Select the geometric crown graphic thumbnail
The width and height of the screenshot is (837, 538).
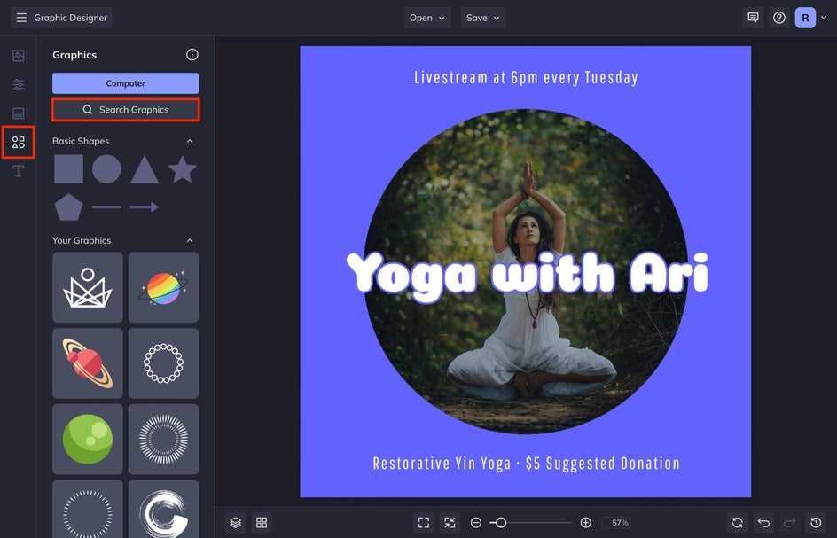pyautogui.click(x=88, y=288)
